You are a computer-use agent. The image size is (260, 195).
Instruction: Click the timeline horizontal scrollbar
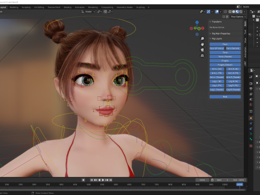coord(123,190)
